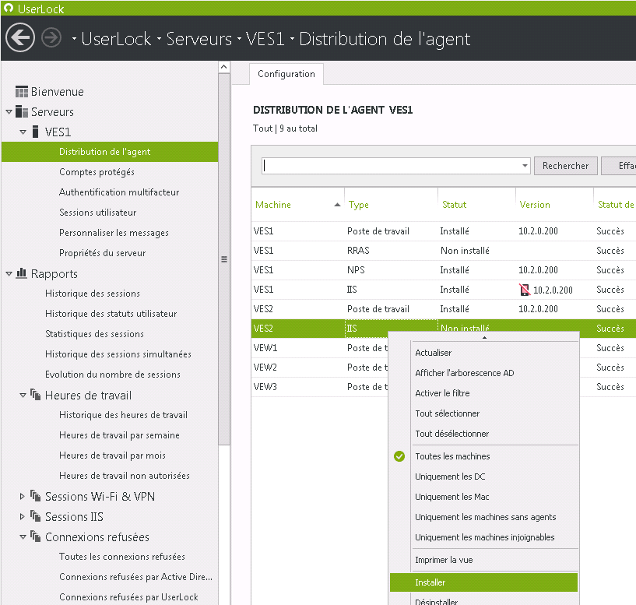Click the green checkmark next to Toutes les machines
This screenshot has height=605, width=636.
pyautogui.click(x=399, y=456)
